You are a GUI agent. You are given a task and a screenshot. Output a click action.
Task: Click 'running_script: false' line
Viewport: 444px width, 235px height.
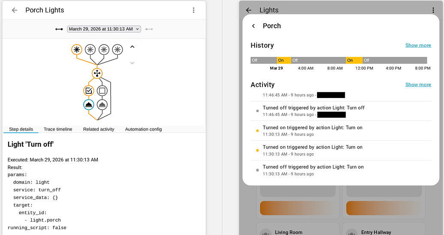[37, 228]
